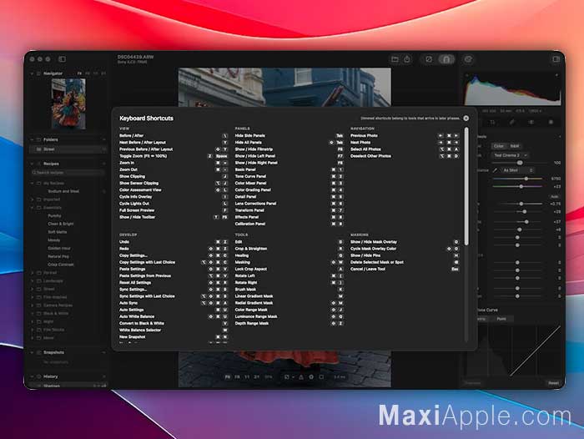Apply the Golden Hour recipe
This screenshot has width=584, height=439.
[x=59, y=248]
